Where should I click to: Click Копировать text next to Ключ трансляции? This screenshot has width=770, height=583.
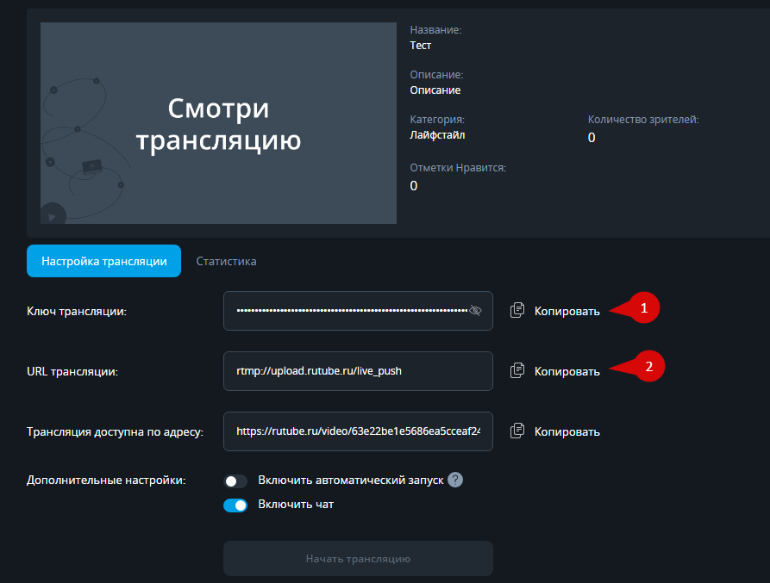pyautogui.click(x=567, y=311)
